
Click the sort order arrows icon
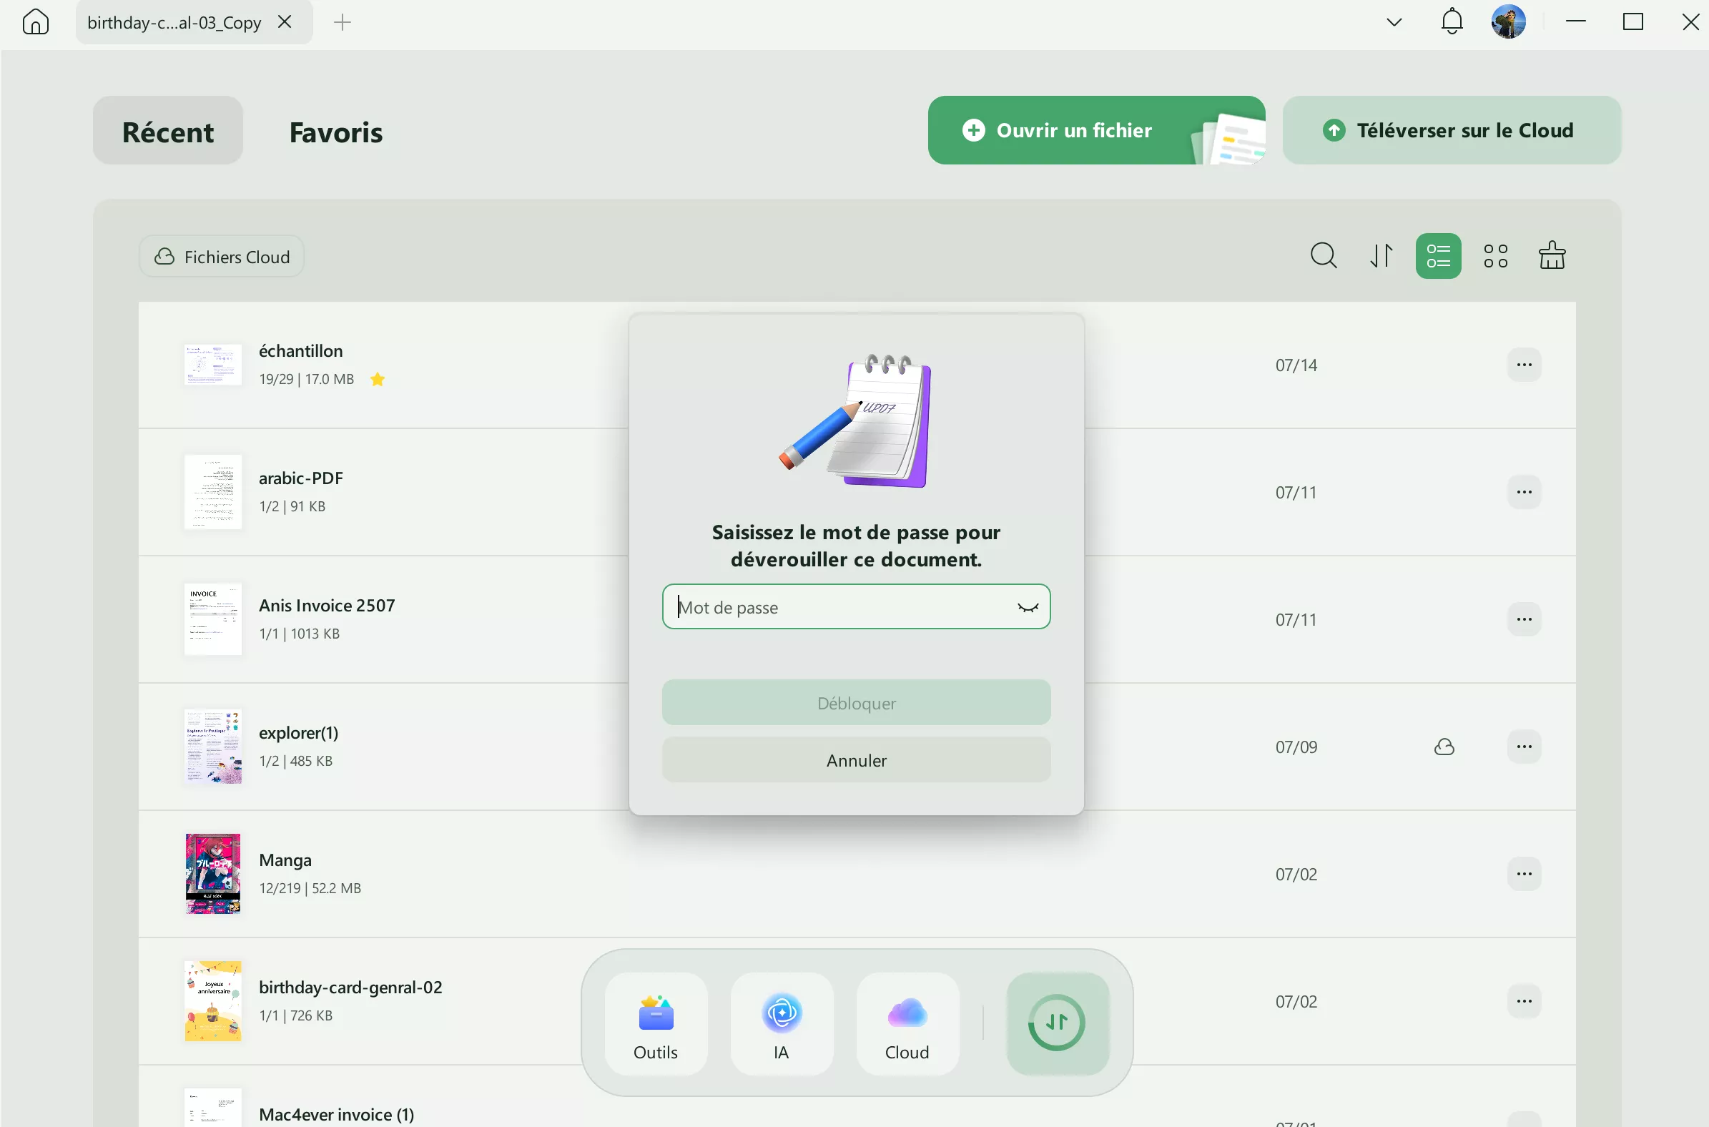(x=1381, y=256)
